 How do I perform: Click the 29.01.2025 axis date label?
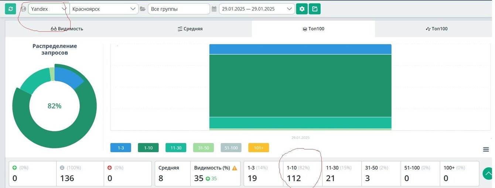(300, 137)
